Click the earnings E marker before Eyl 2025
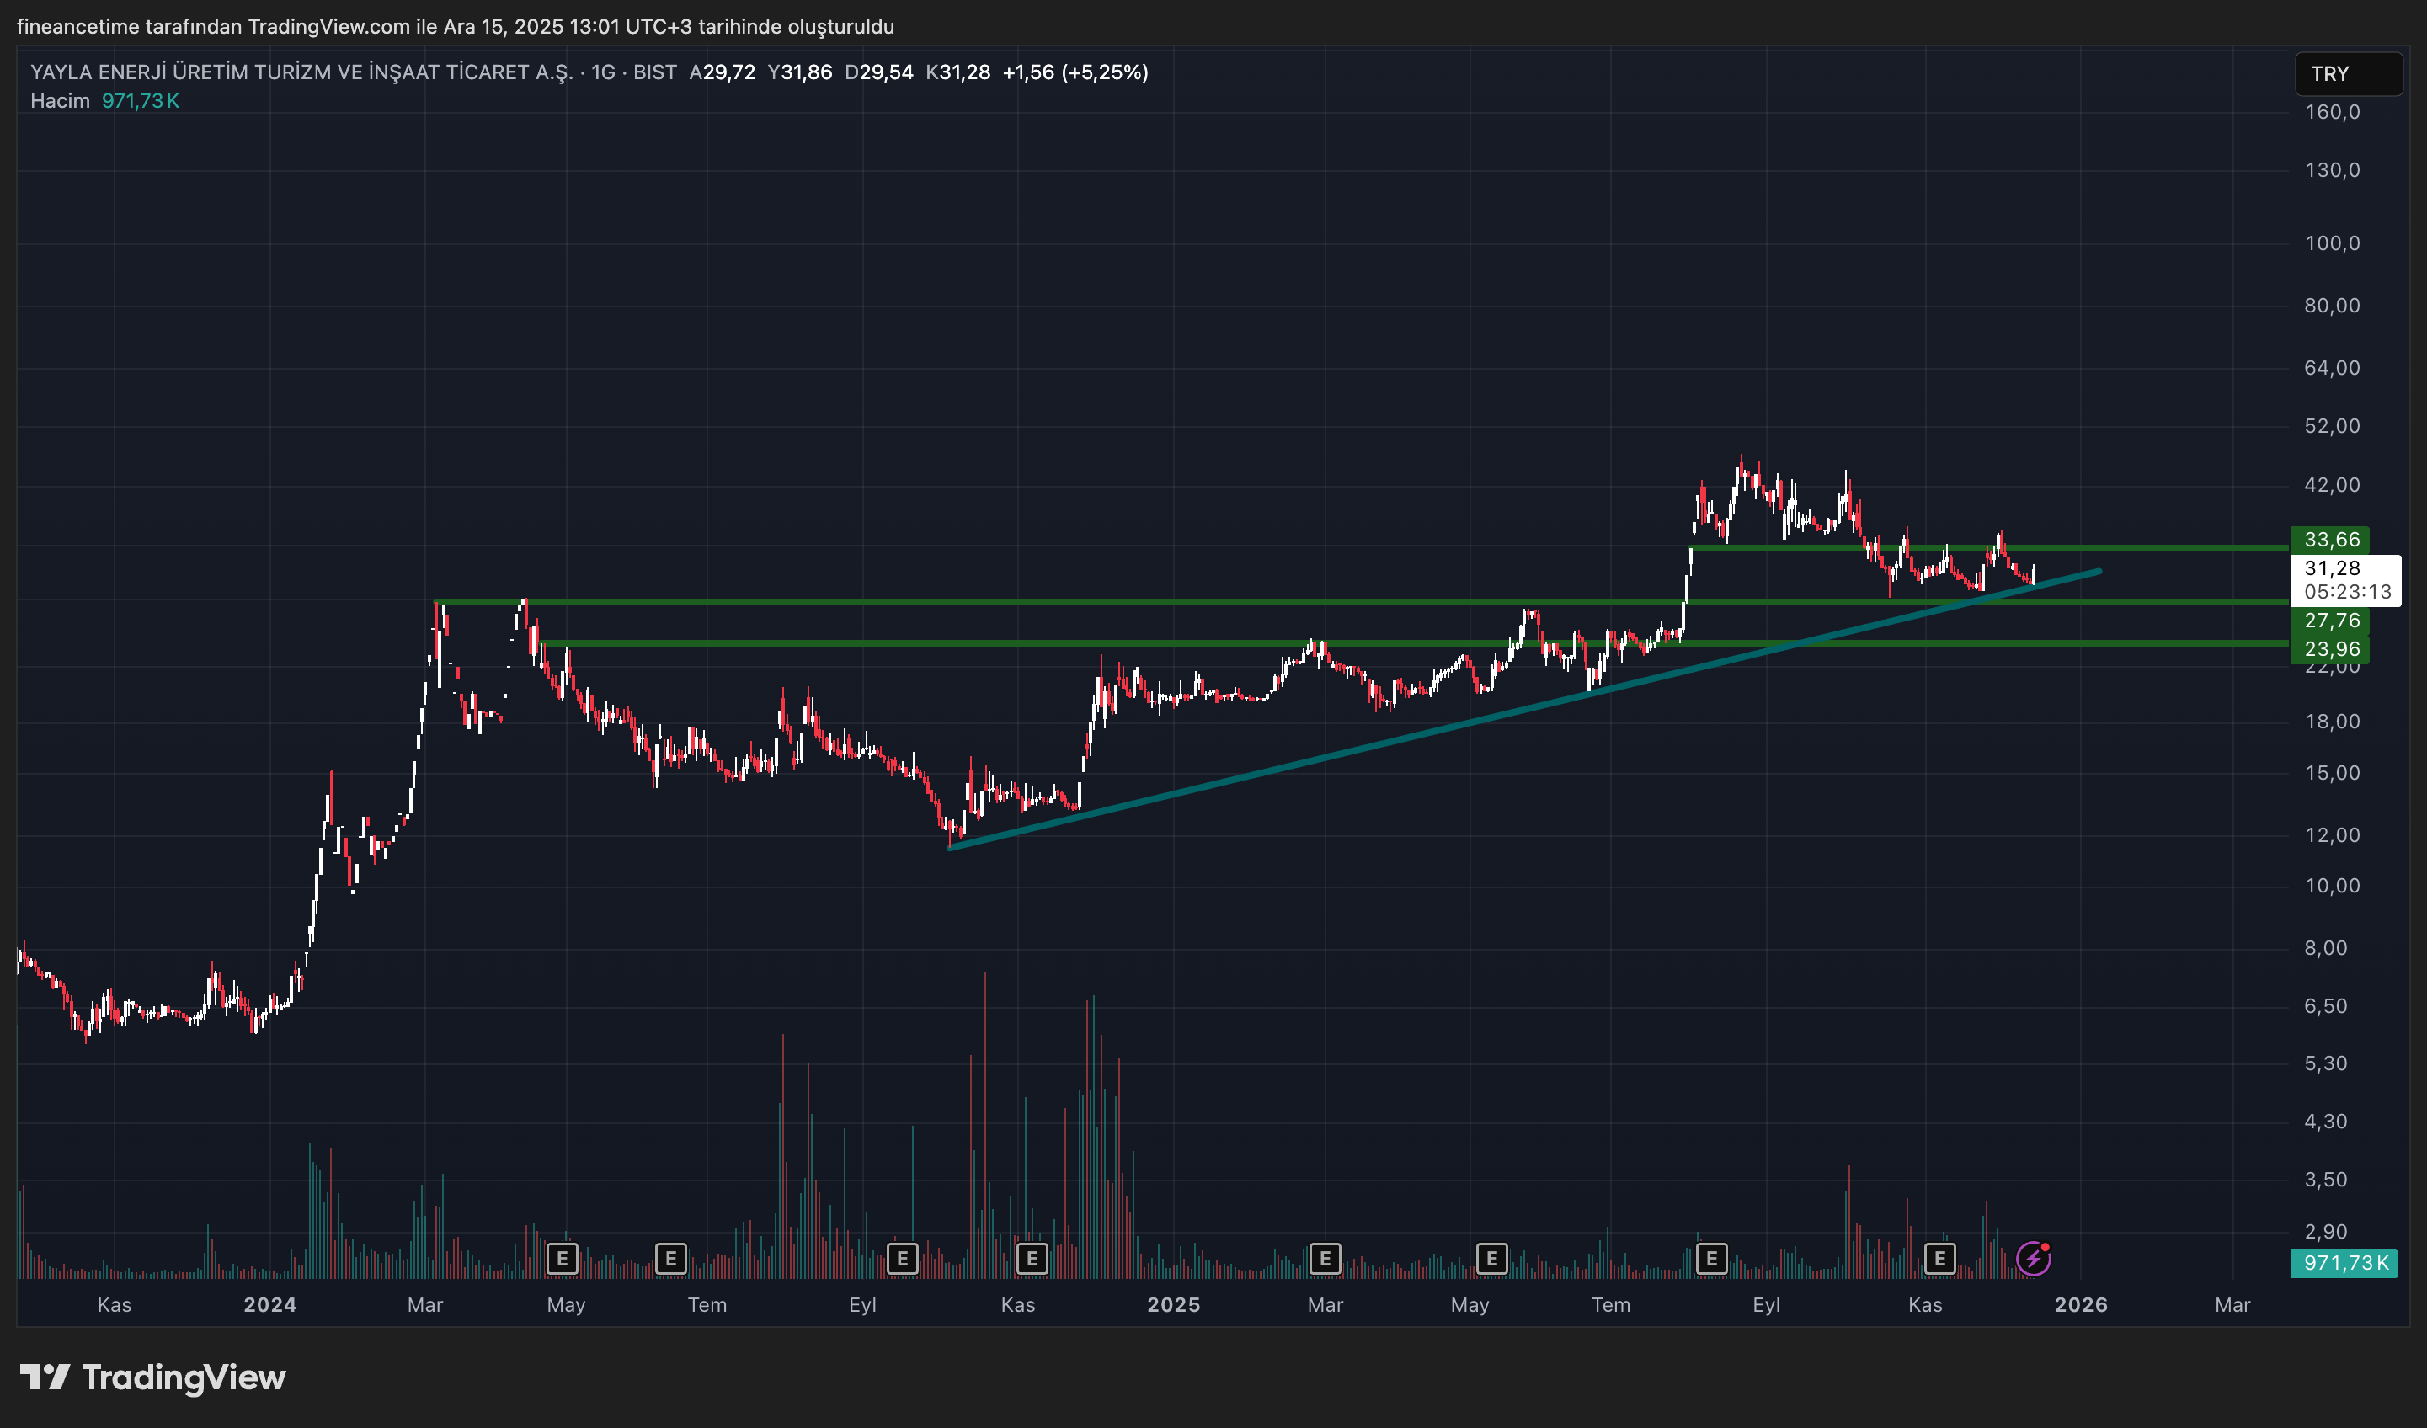 coord(1711,1259)
